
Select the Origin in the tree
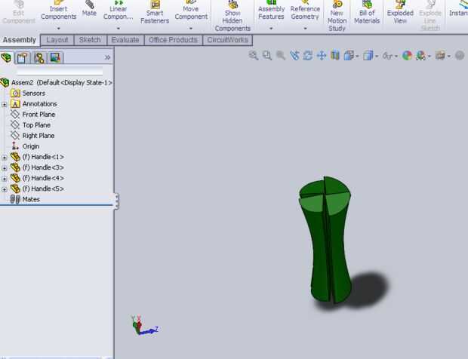(25, 146)
